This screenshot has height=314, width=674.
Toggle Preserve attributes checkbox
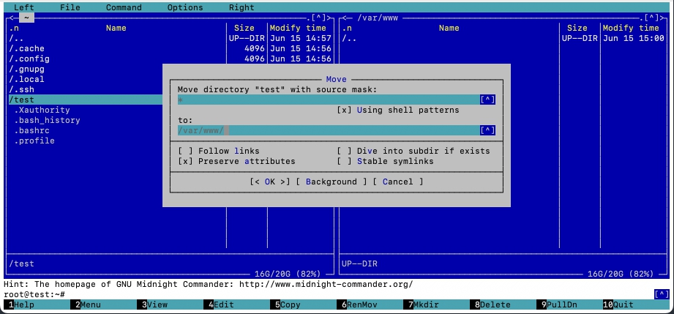point(237,161)
